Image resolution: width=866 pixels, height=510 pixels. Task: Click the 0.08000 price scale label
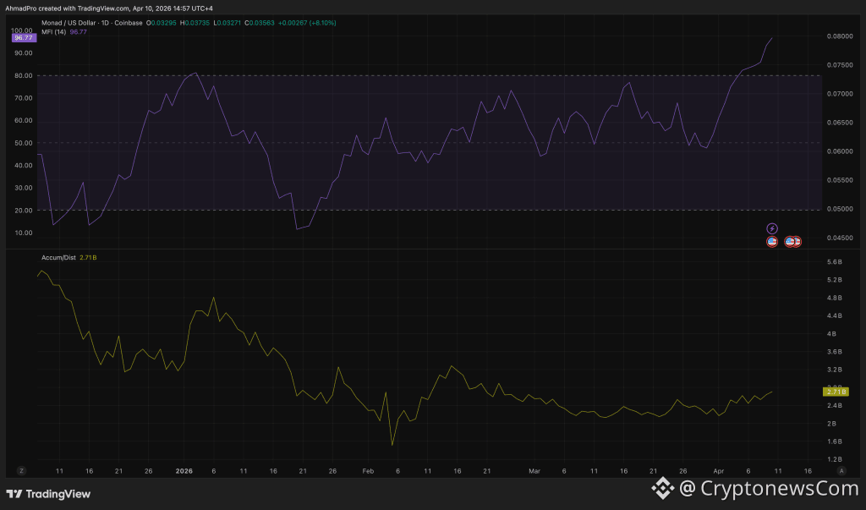[x=840, y=36]
